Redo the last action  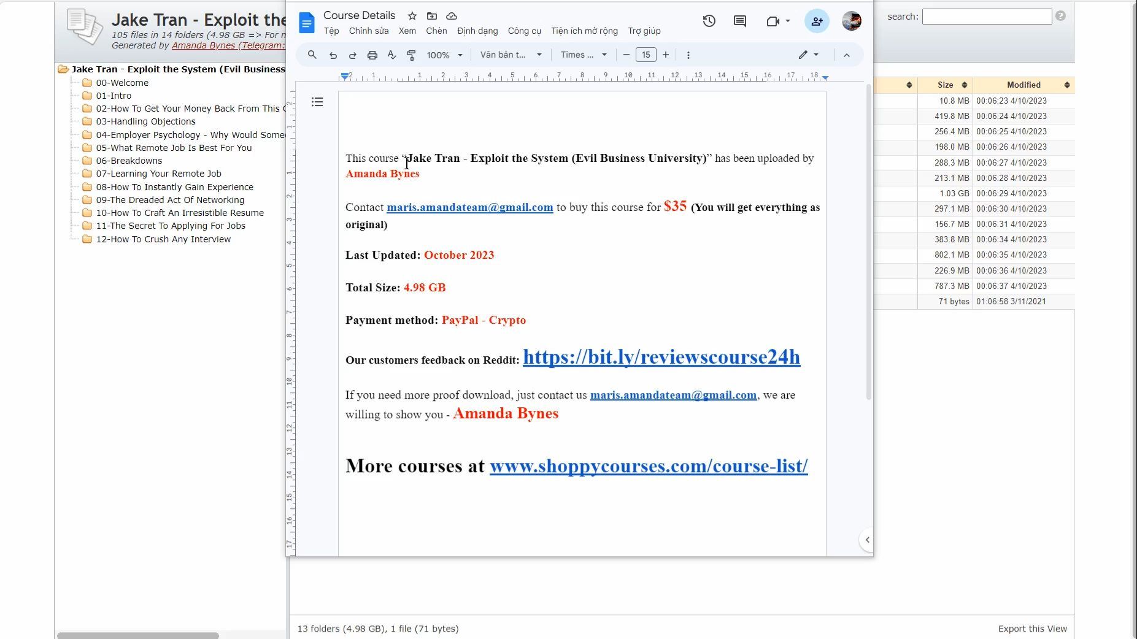point(353,55)
